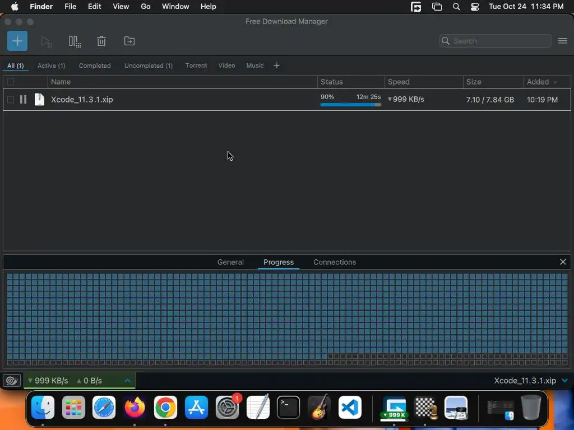Add a new download with plus button
Image resolution: width=574 pixels, height=430 pixels.
(x=17, y=41)
